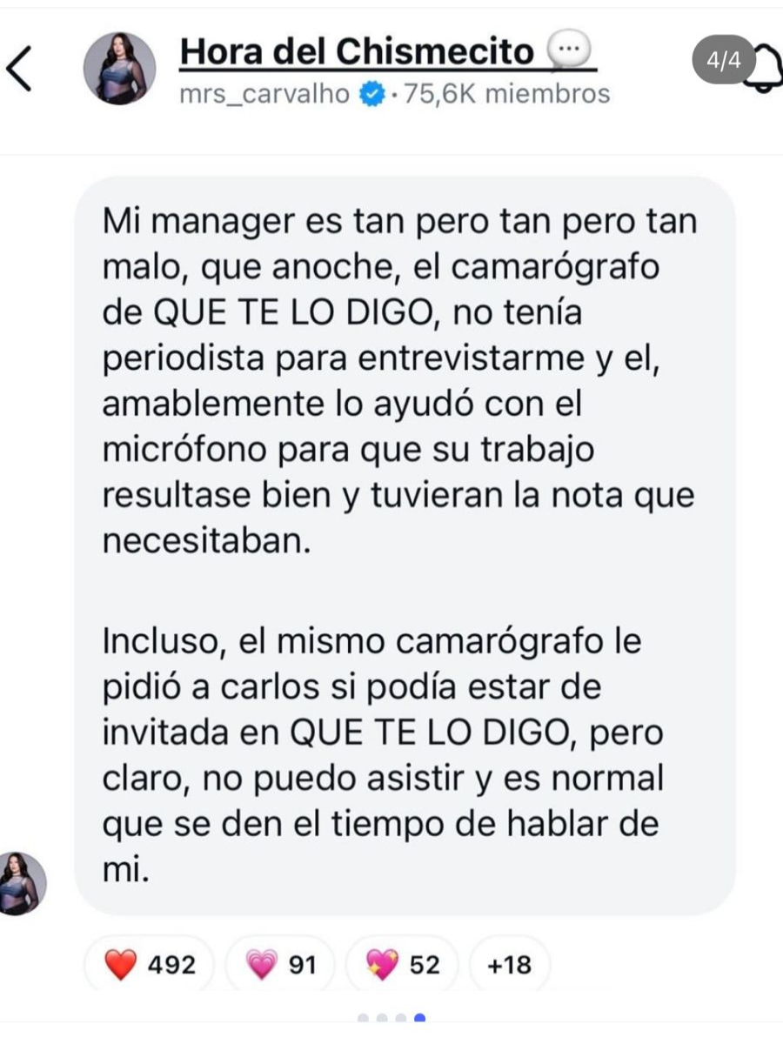Open the Hora del Chismecito channel title

[x=357, y=52]
